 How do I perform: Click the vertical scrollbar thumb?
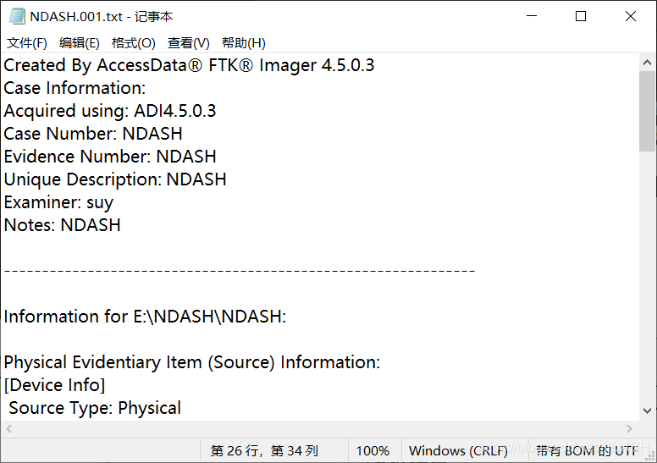pos(648,111)
